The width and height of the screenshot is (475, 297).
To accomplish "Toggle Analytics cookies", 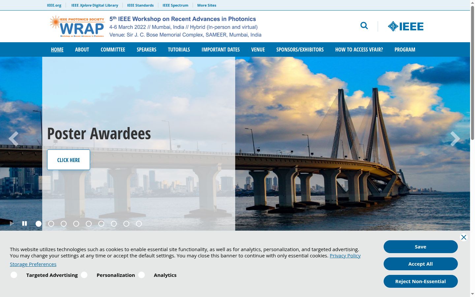I will [x=142, y=275].
